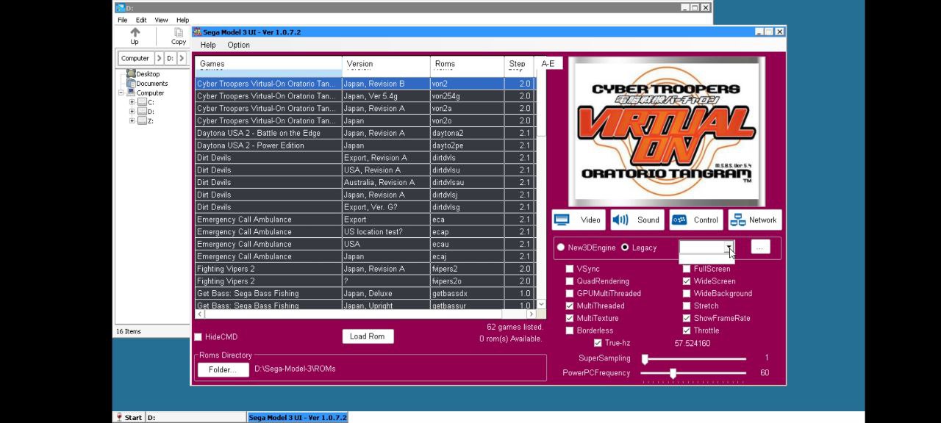Screen dimensions: 941x423
Task: Open the Control settings button
Action: coord(695,220)
